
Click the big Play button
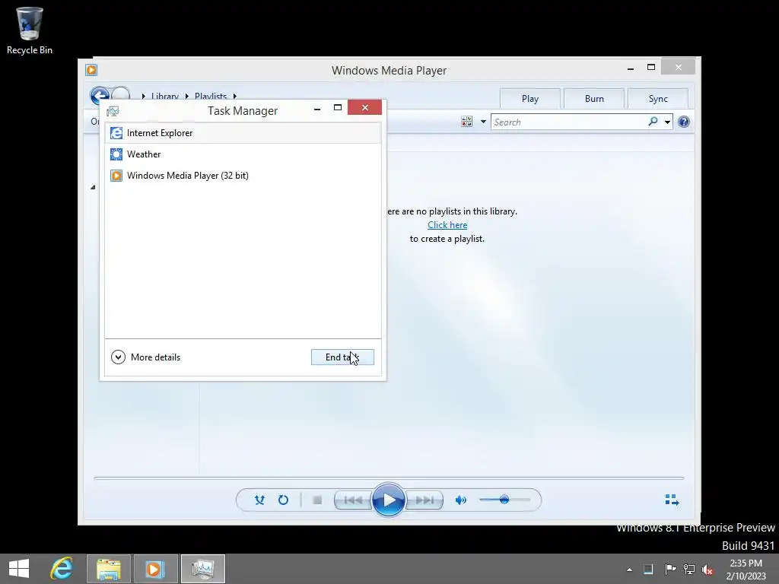pyautogui.click(x=388, y=500)
